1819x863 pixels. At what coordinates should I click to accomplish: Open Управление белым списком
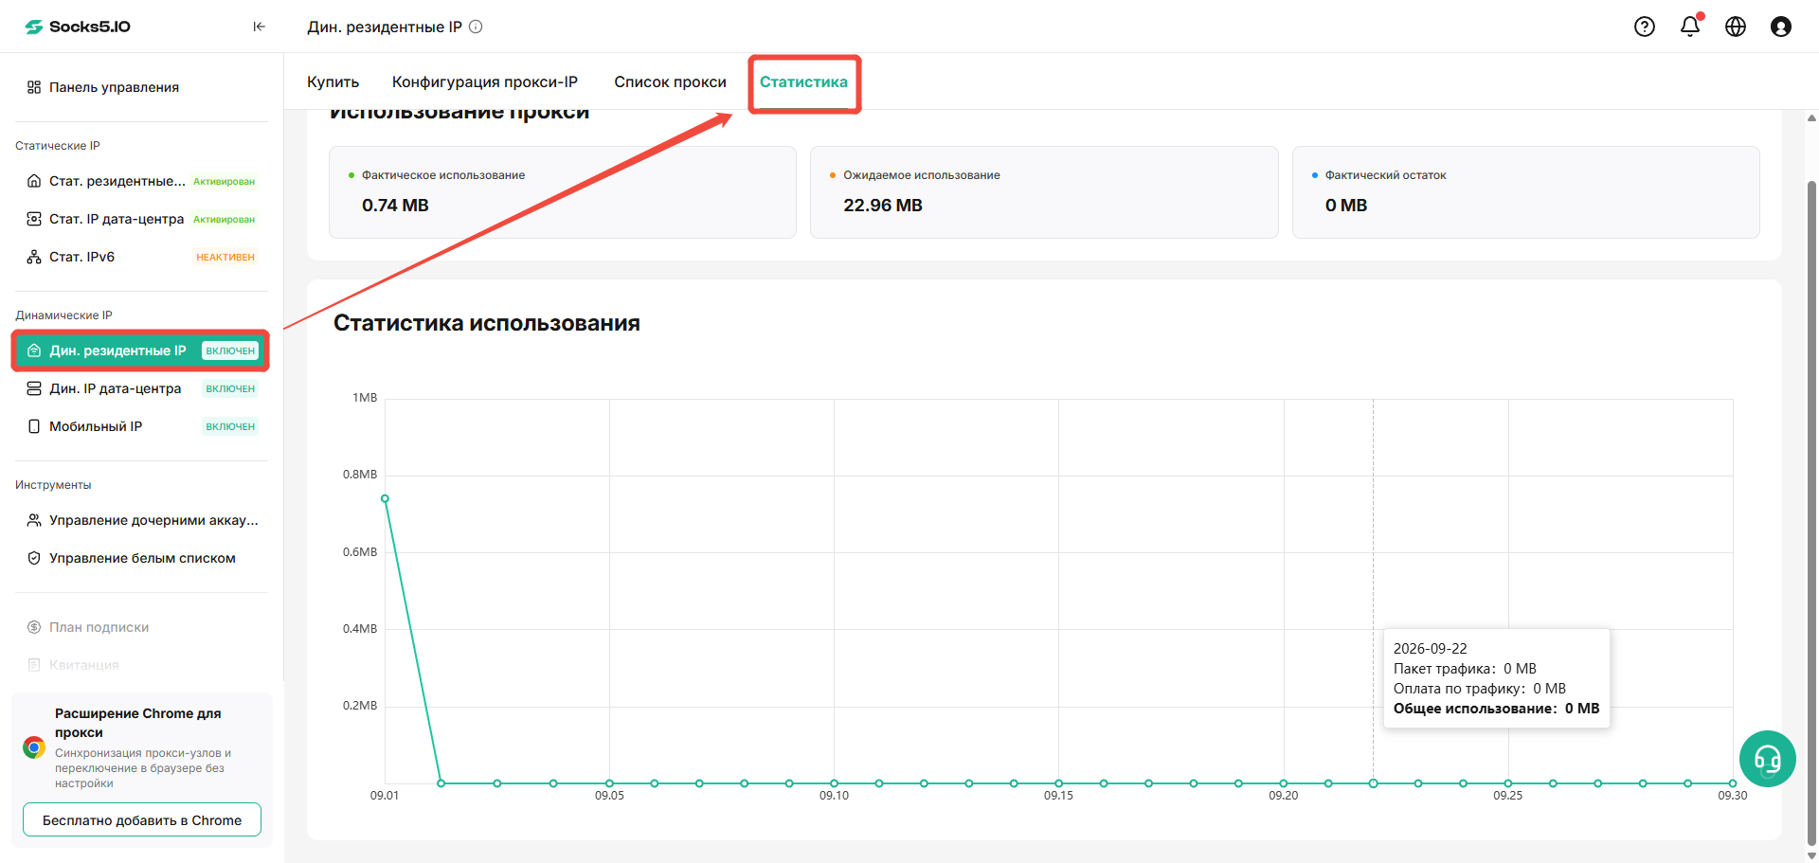[142, 558]
